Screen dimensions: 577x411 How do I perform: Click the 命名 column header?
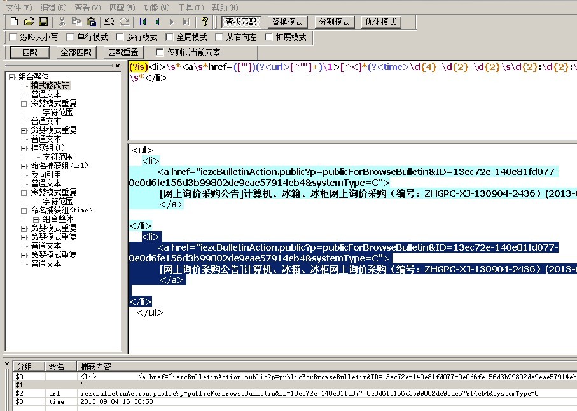[x=60, y=366]
